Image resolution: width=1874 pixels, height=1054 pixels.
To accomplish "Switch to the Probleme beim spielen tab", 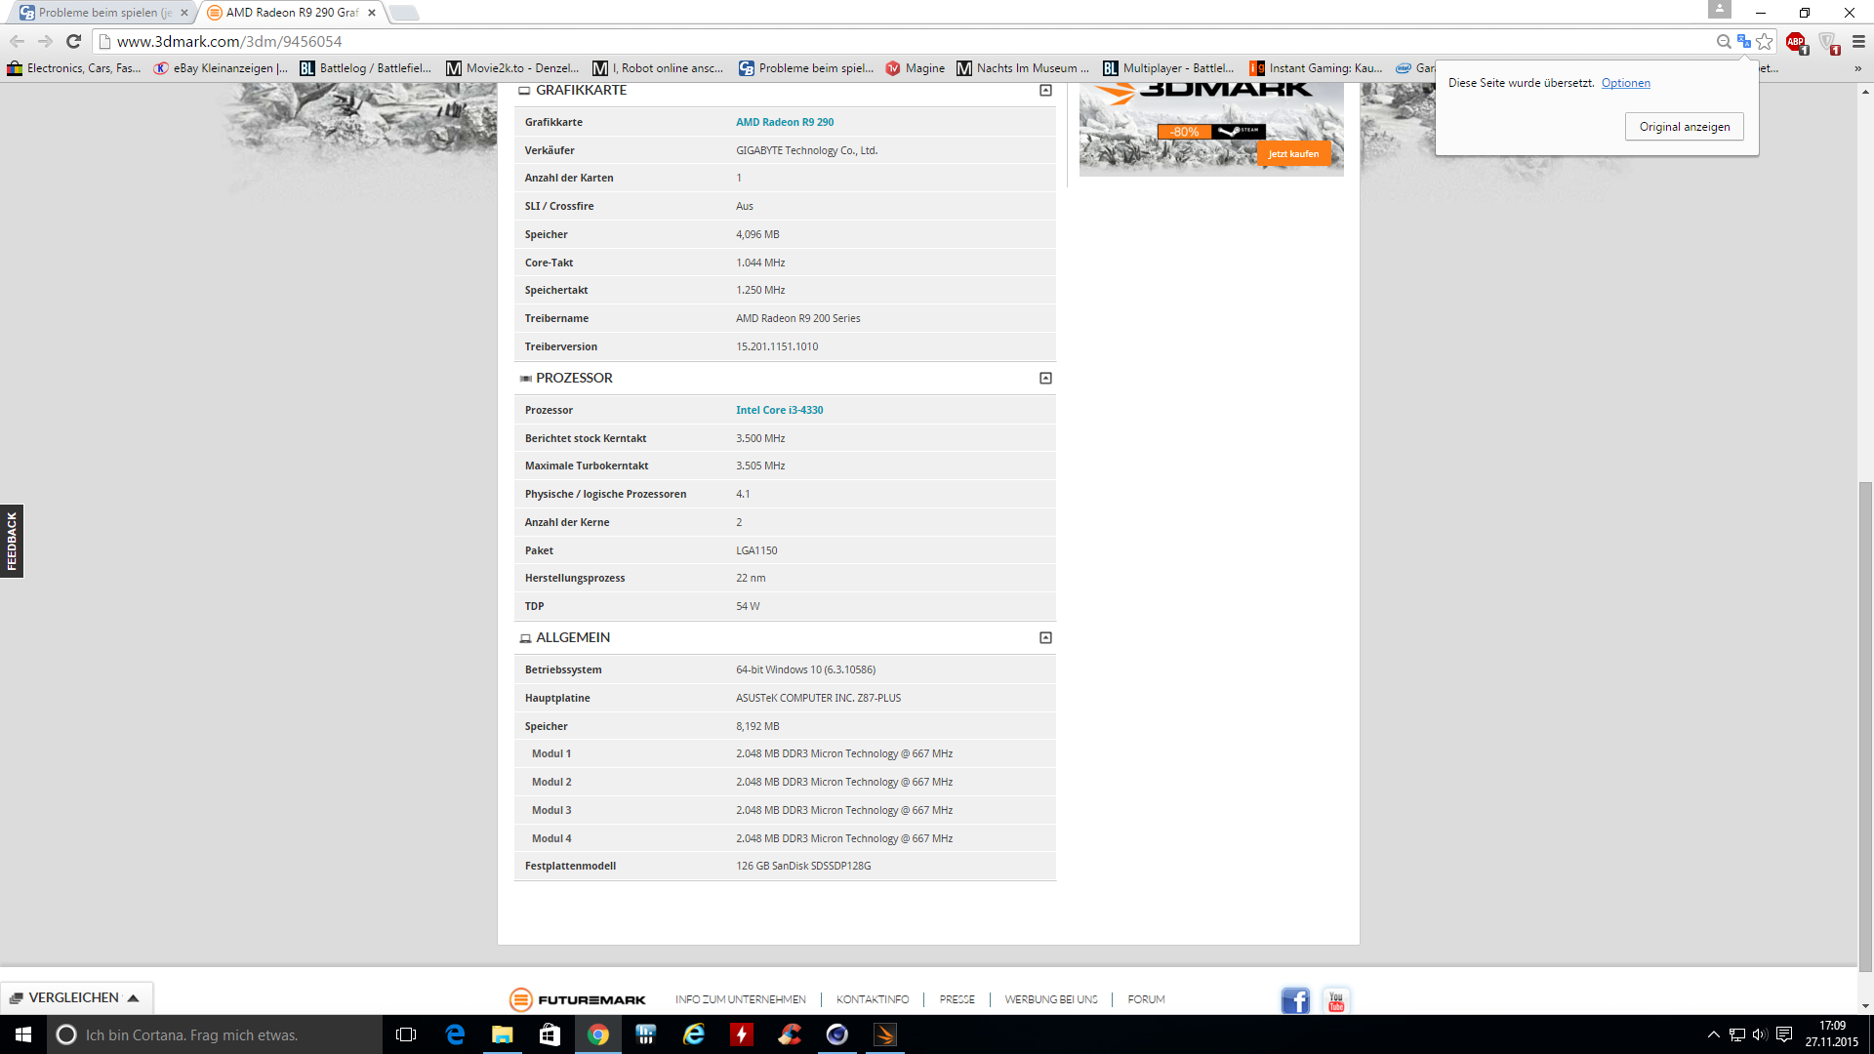I will [x=102, y=13].
